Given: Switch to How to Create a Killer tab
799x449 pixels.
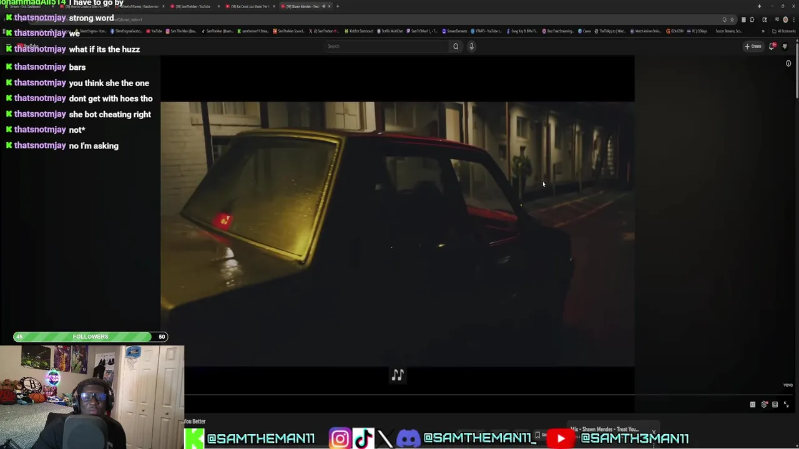Looking at the screenshot, I should pyautogui.click(x=85, y=6).
